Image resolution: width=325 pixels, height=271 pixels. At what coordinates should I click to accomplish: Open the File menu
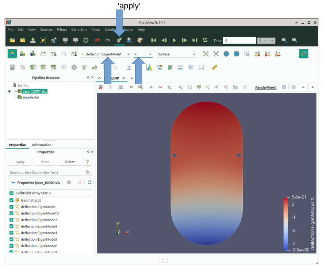(10, 30)
